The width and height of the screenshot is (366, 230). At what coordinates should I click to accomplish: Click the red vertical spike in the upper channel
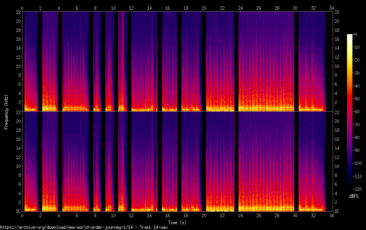(x=123, y=58)
